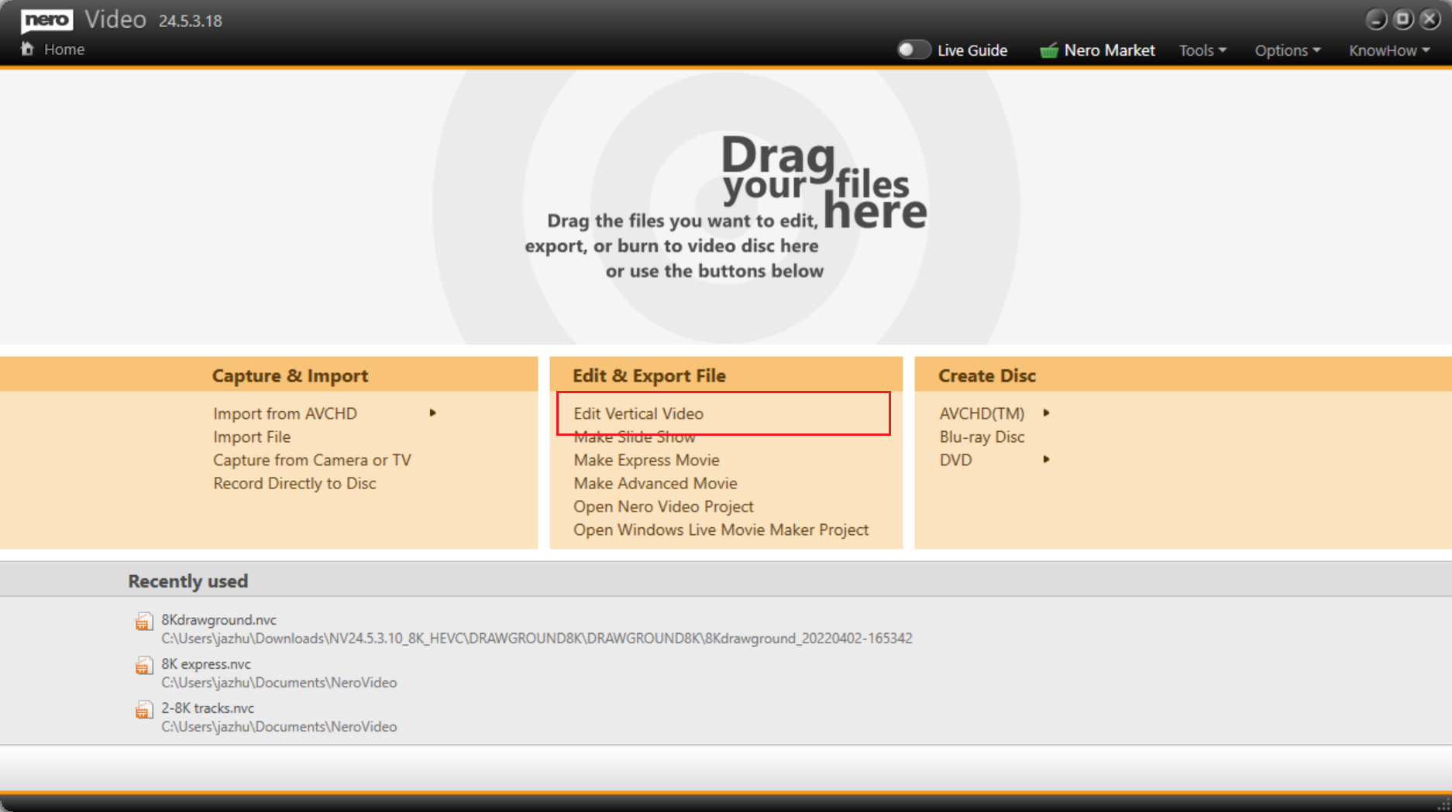Viewport: 1452px width, 812px height.
Task: Click the 2-8K tracks.nvc file icon
Action: click(144, 710)
